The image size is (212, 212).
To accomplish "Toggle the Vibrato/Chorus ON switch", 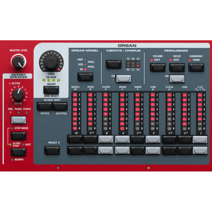I will pyautogui.click(x=124, y=78).
